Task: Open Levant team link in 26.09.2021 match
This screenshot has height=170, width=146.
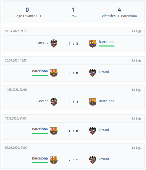Action: tap(104, 72)
